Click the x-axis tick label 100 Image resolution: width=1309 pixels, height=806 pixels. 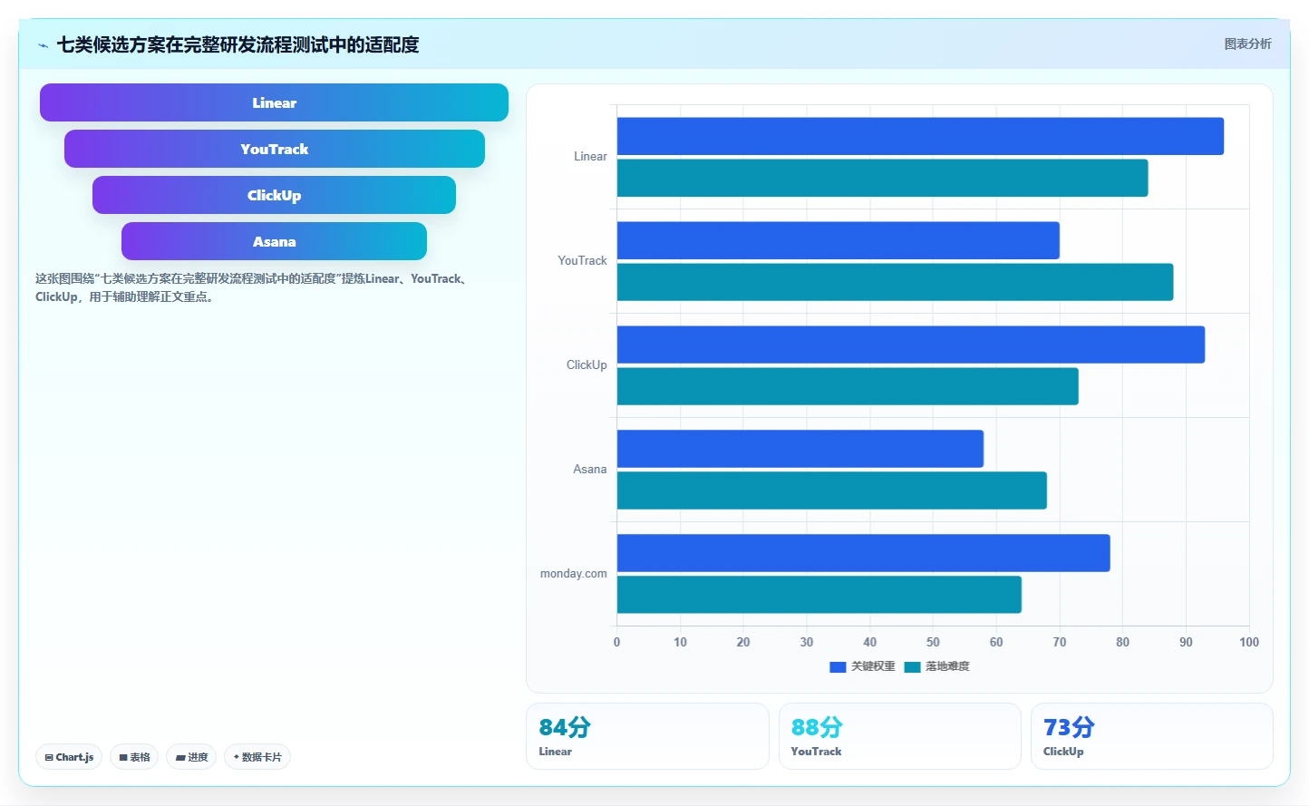1249,642
